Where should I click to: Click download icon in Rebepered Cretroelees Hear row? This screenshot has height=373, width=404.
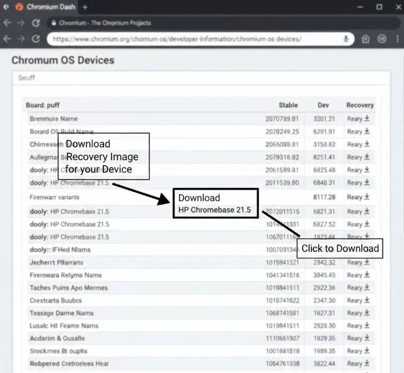[x=367, y=364]
